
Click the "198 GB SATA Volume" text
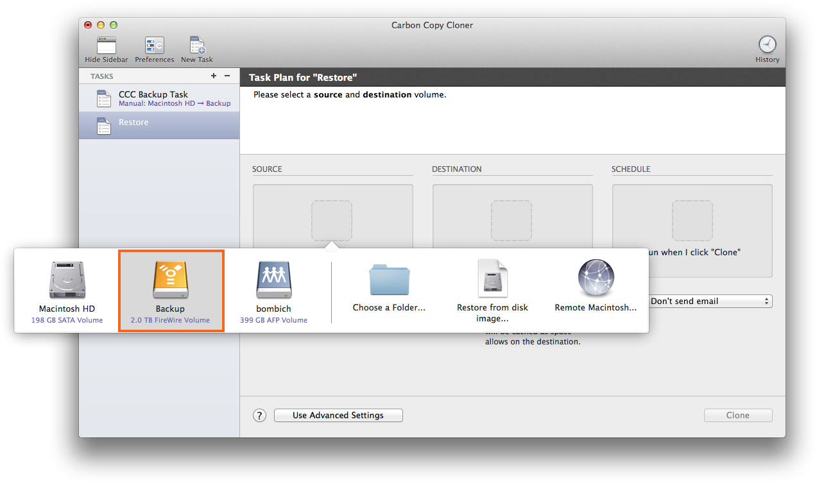click(x=67, y=320)
